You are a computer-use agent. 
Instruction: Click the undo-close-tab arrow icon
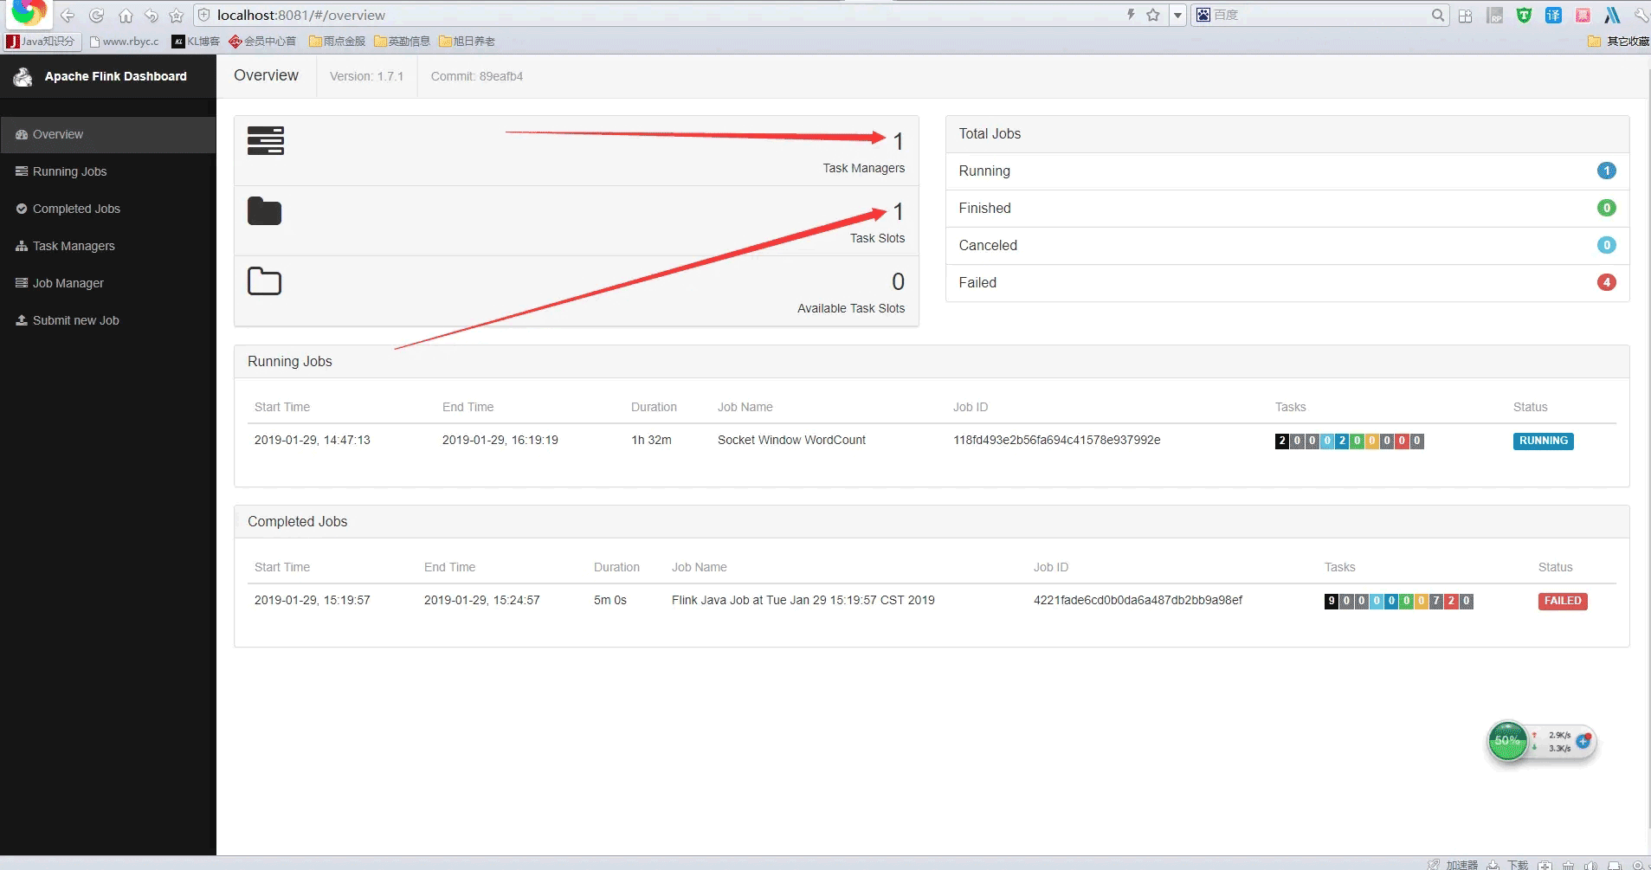(x=152, y=16)
